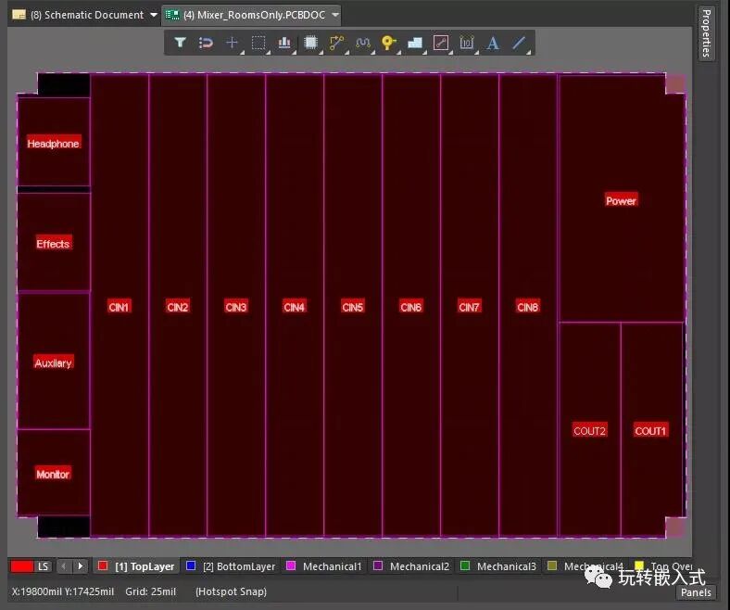Select the CIN6 room label

click(410, 307)
